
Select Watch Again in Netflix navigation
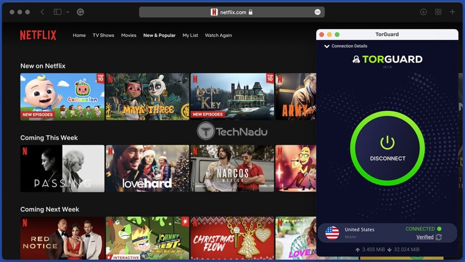tap(218, 35)
